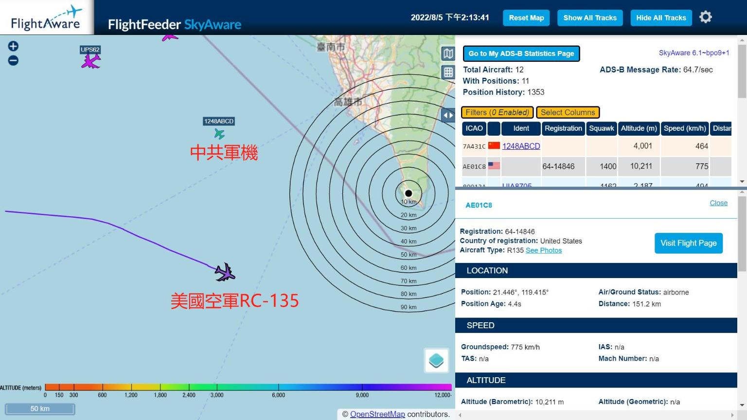
Task: Expand the Select Columns options
Action: pos(568,112)
